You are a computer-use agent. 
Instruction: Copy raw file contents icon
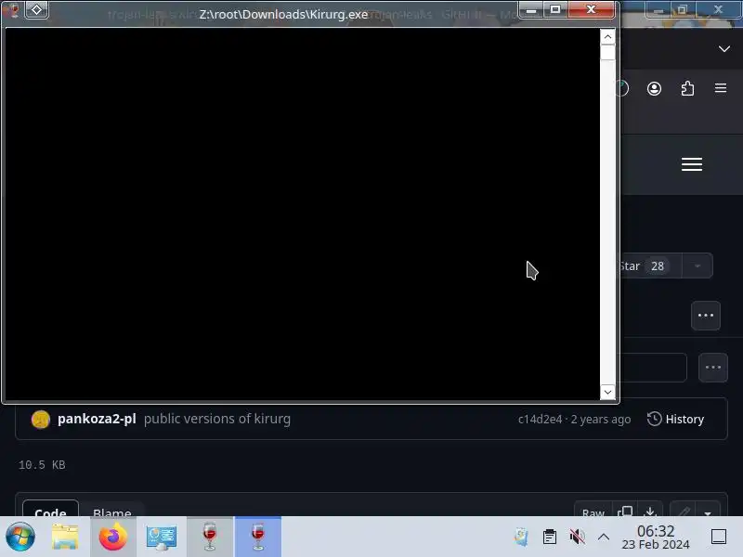(x=625, y=511)
